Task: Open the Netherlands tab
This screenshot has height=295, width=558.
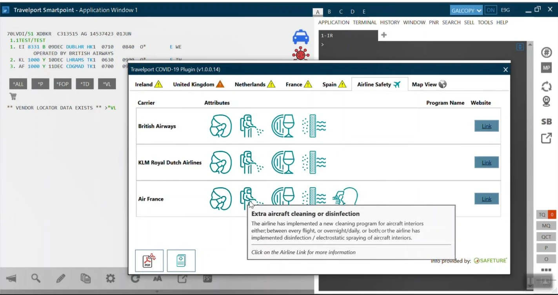Action: coord(255,84)
